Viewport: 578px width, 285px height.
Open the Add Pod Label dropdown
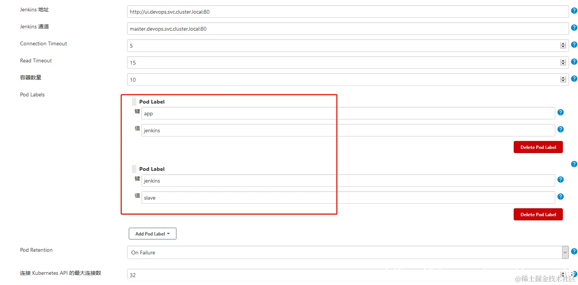tap(152, 234)
